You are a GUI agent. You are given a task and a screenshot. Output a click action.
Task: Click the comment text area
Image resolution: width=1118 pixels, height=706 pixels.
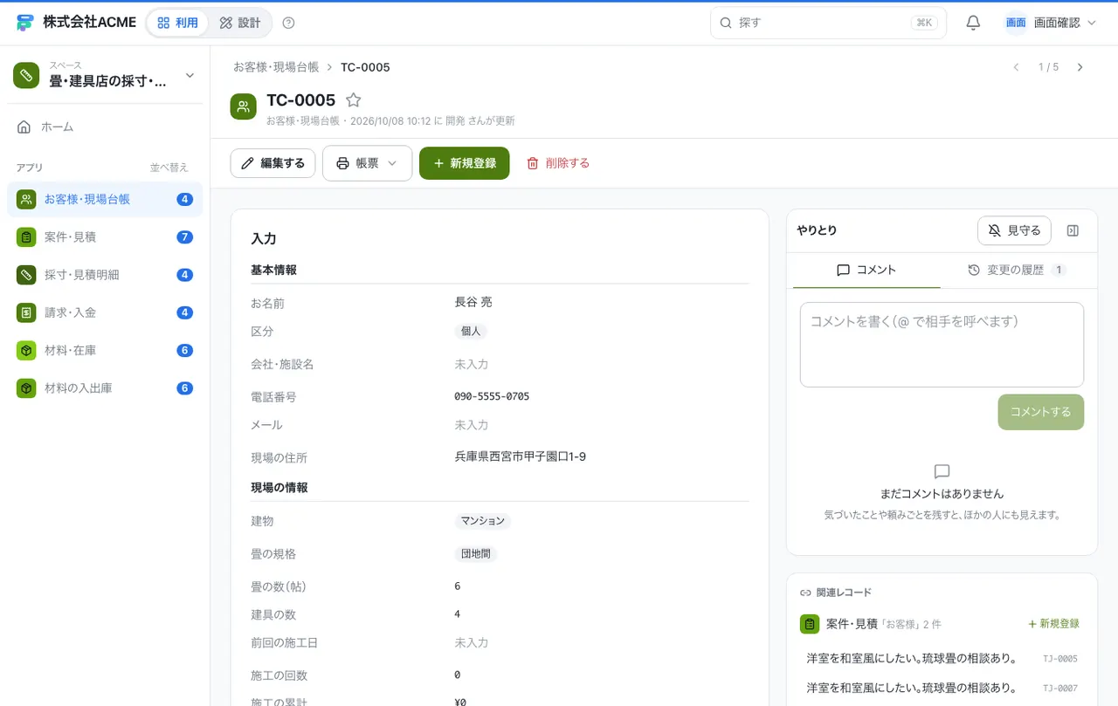point(942,345)
